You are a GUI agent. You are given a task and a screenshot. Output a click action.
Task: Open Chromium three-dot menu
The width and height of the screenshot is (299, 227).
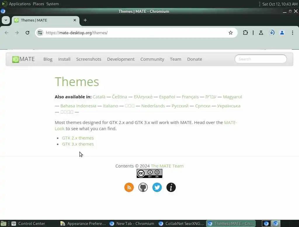point(293,33)
